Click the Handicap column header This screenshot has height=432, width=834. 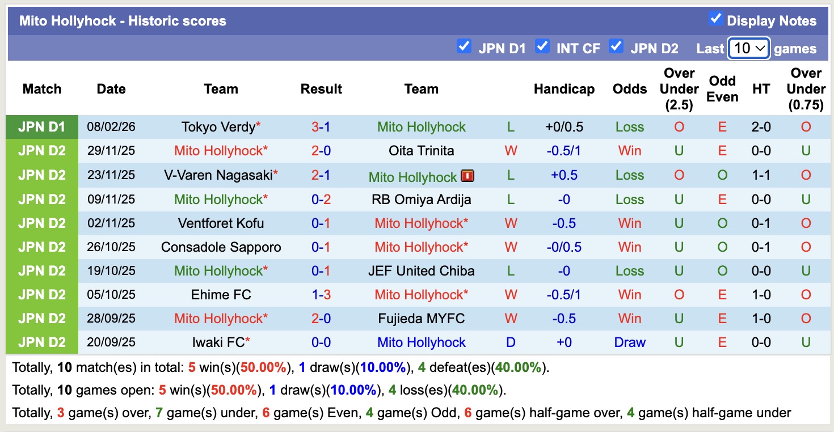click(x=564, y=89)
